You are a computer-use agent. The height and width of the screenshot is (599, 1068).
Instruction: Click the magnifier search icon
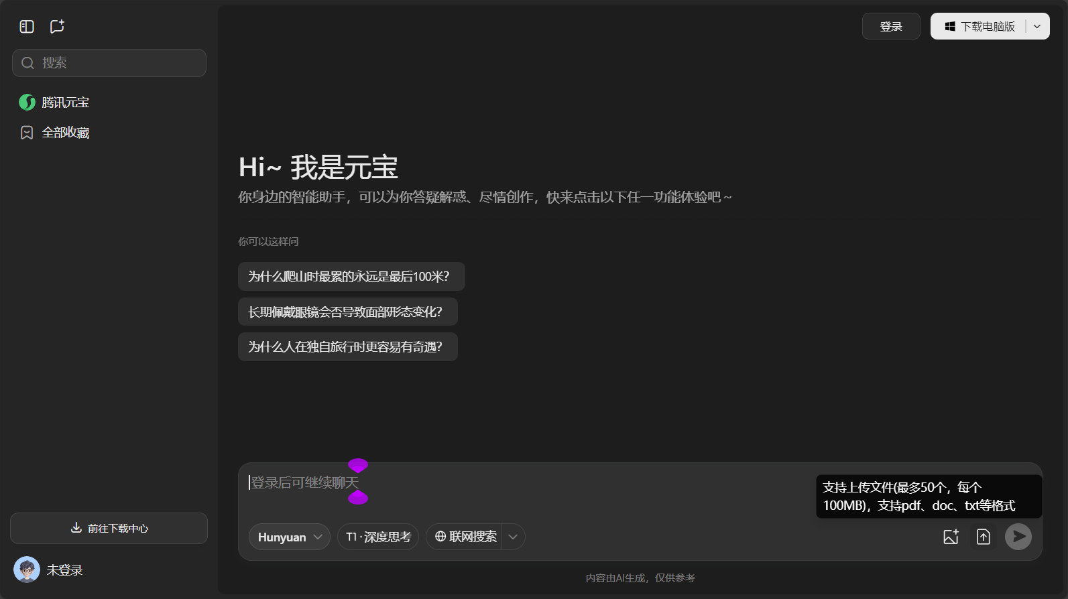click(x=27, y=63)
